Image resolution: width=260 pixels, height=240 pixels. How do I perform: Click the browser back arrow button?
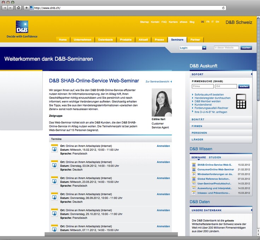point(5,8)
